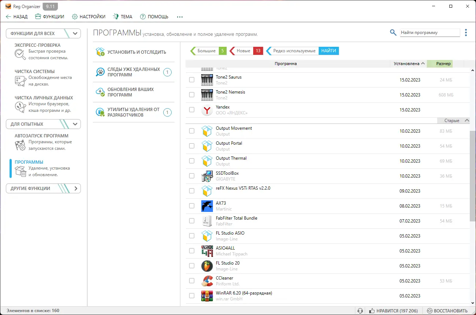Select the SSDToolBox checkbox
The width and height of the screenshot is (476, 315).
pyautogui.click(x=192, y=176)
